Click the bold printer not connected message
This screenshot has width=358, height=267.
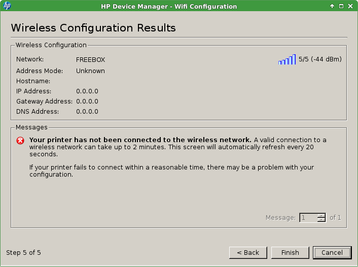pyautogui.click(x=140, y=140)
